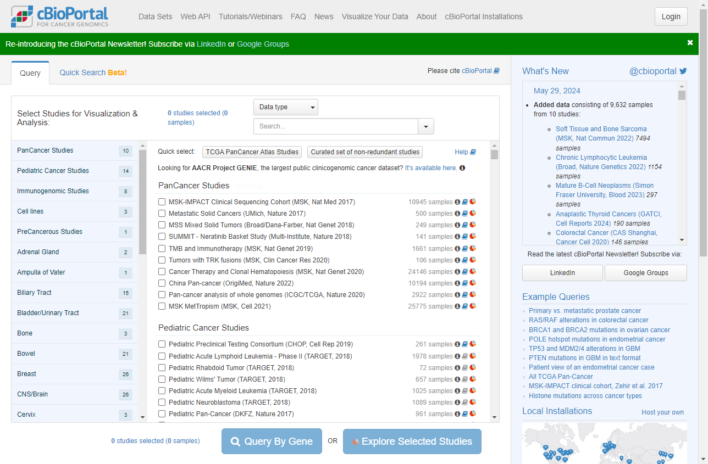Click info icon after AACR GENIE available here
708x464 pixels.
pyautogui.click(x=462, y=168)
